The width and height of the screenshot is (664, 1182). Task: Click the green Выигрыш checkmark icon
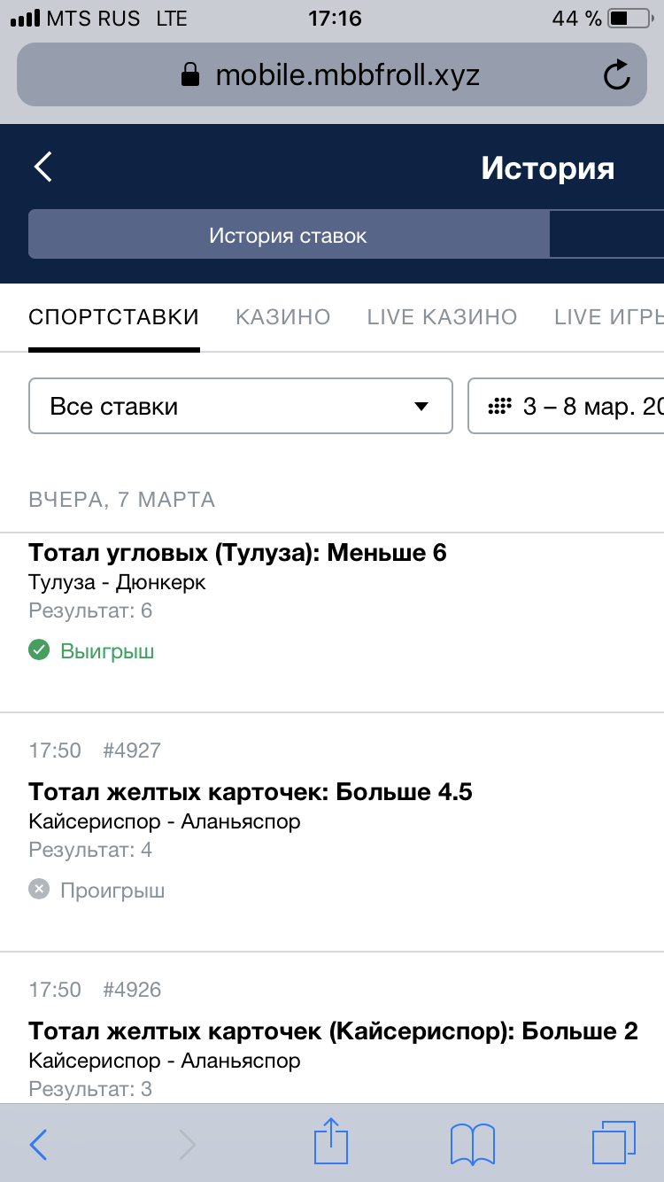(x=39, y=649)
